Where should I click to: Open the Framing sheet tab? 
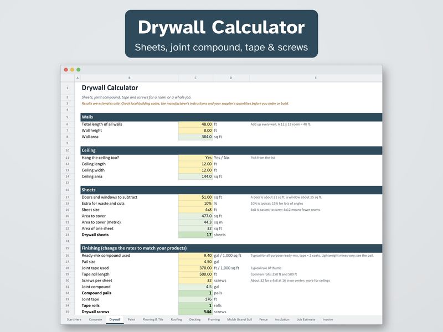point(214,320)
